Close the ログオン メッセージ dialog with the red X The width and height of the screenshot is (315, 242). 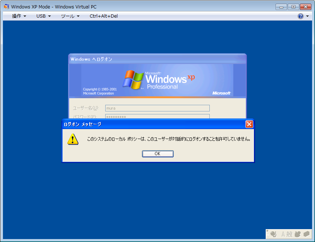(x=249, y=124)
